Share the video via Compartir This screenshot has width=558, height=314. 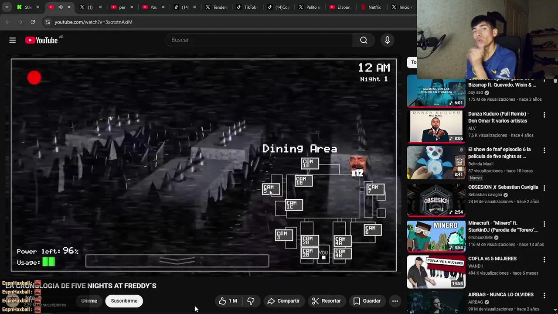click(283, 301)
